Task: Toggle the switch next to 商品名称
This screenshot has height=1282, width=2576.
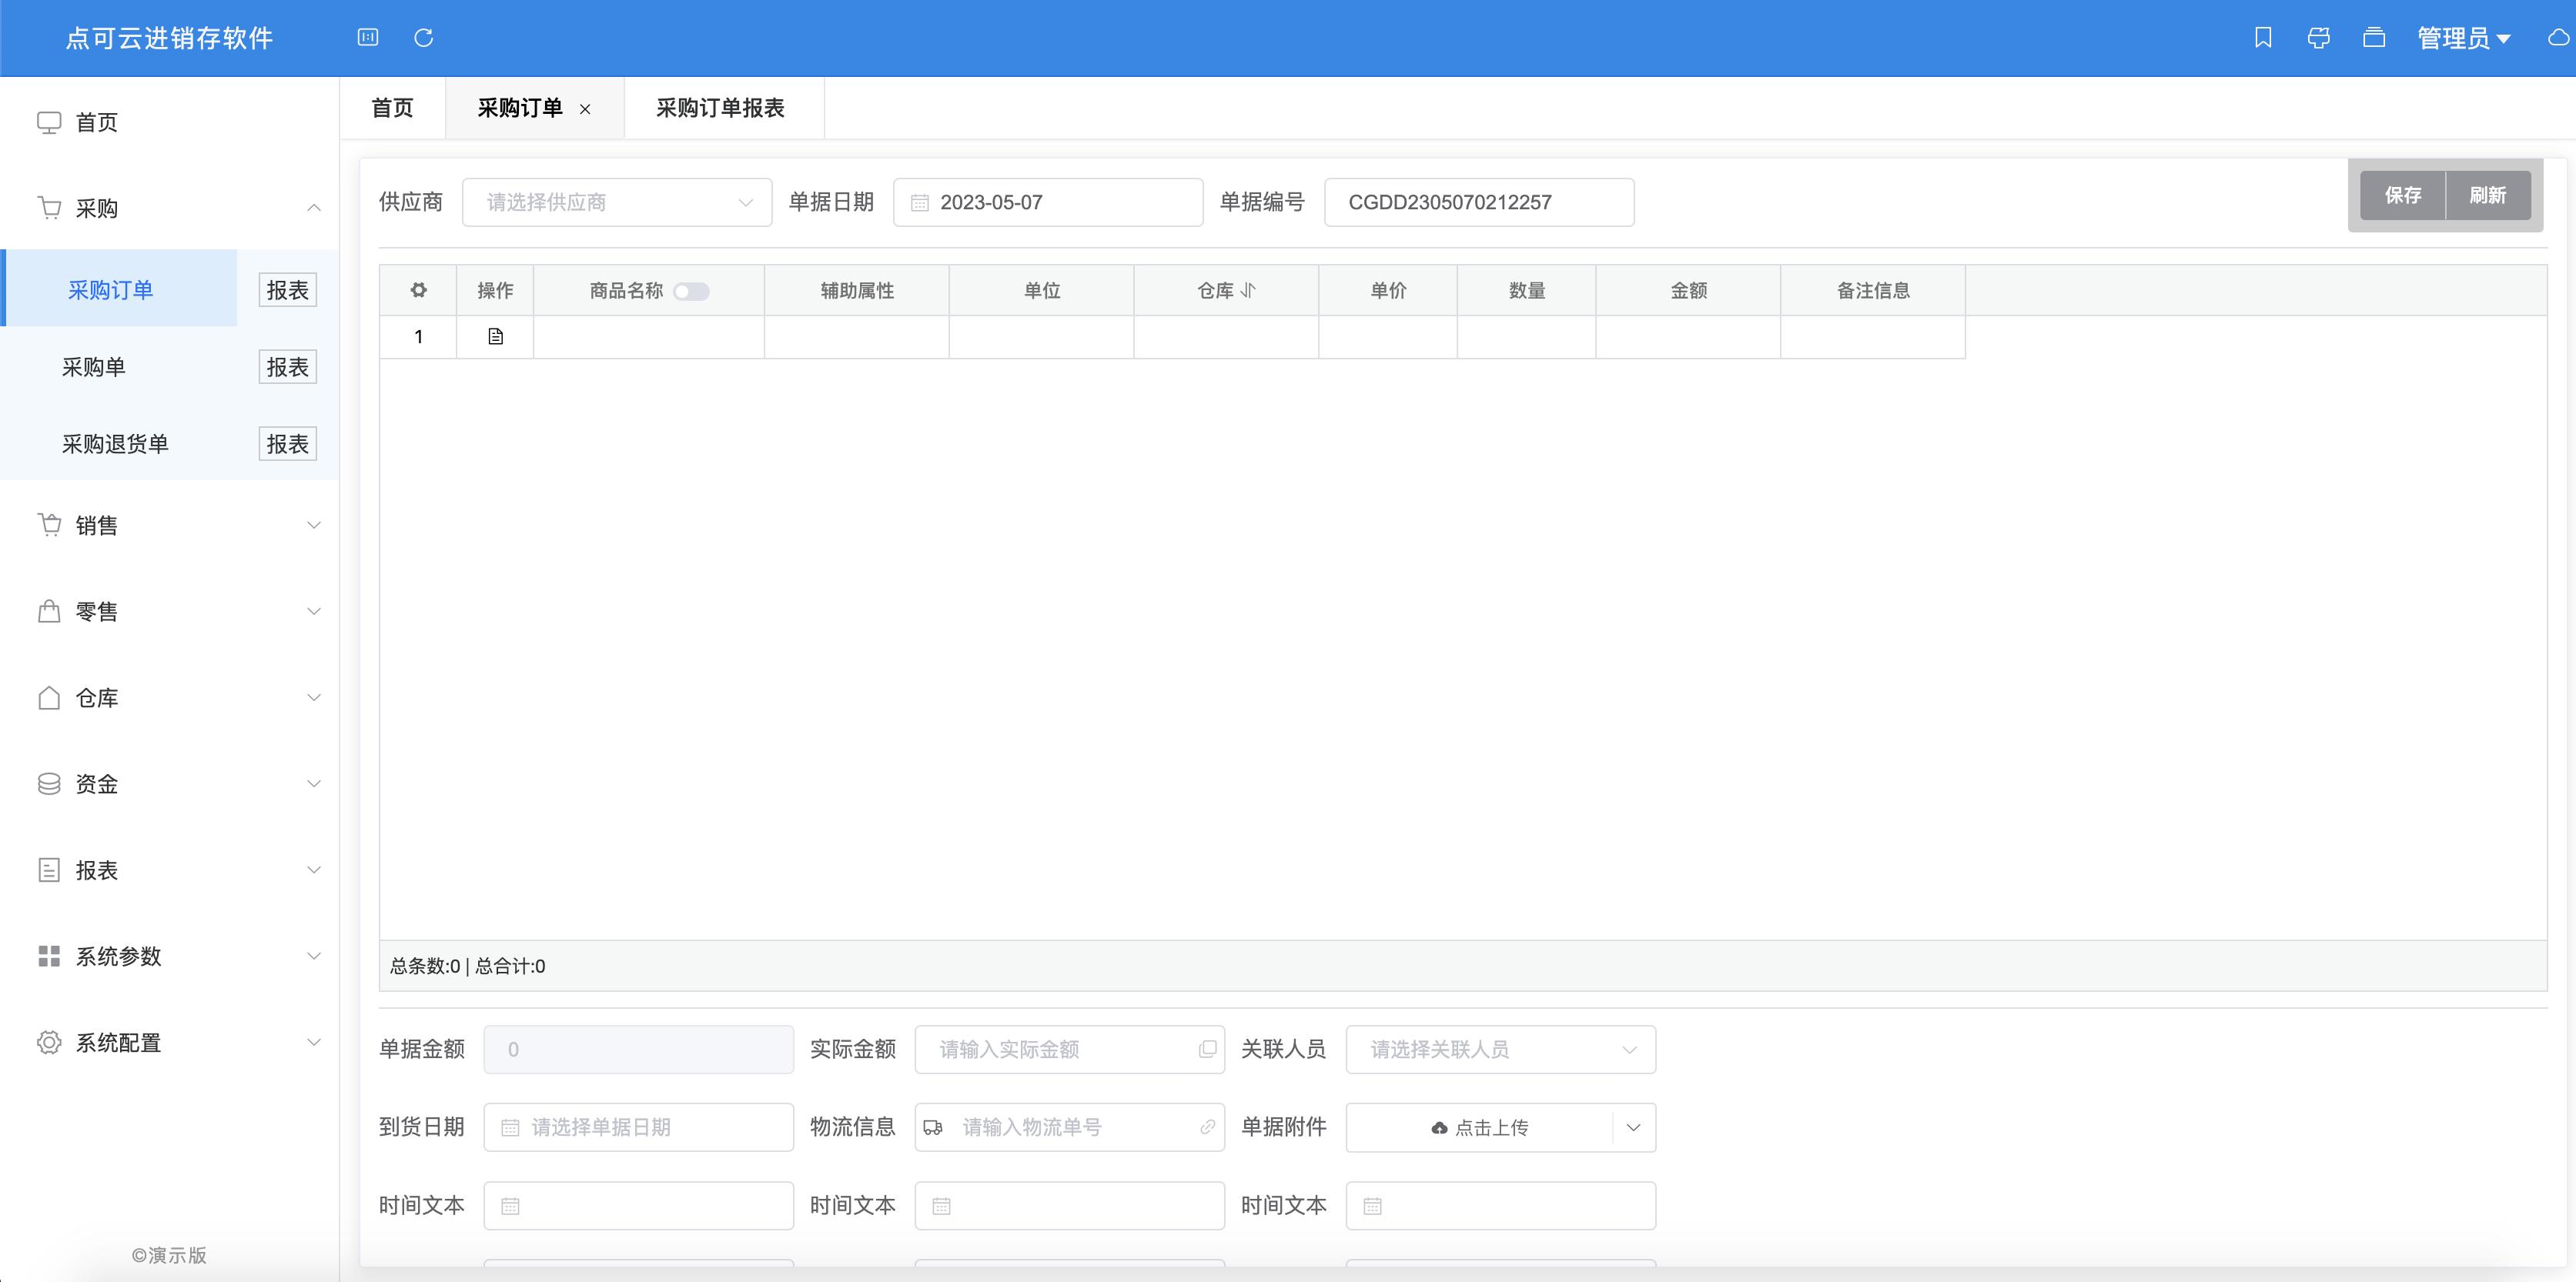Action: 691,291
